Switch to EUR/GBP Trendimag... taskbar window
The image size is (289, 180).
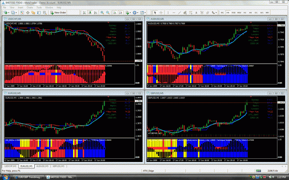click(x=28, y=177)
